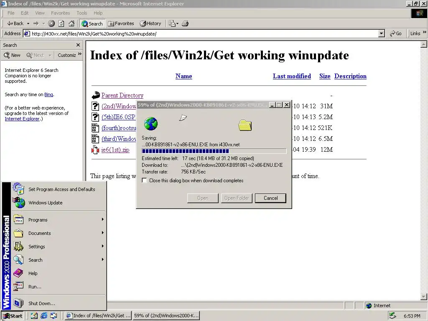The height and width of the screenshot is (321, 428).
Task: Click the New search button in Search pane
Action: [12, 55]
